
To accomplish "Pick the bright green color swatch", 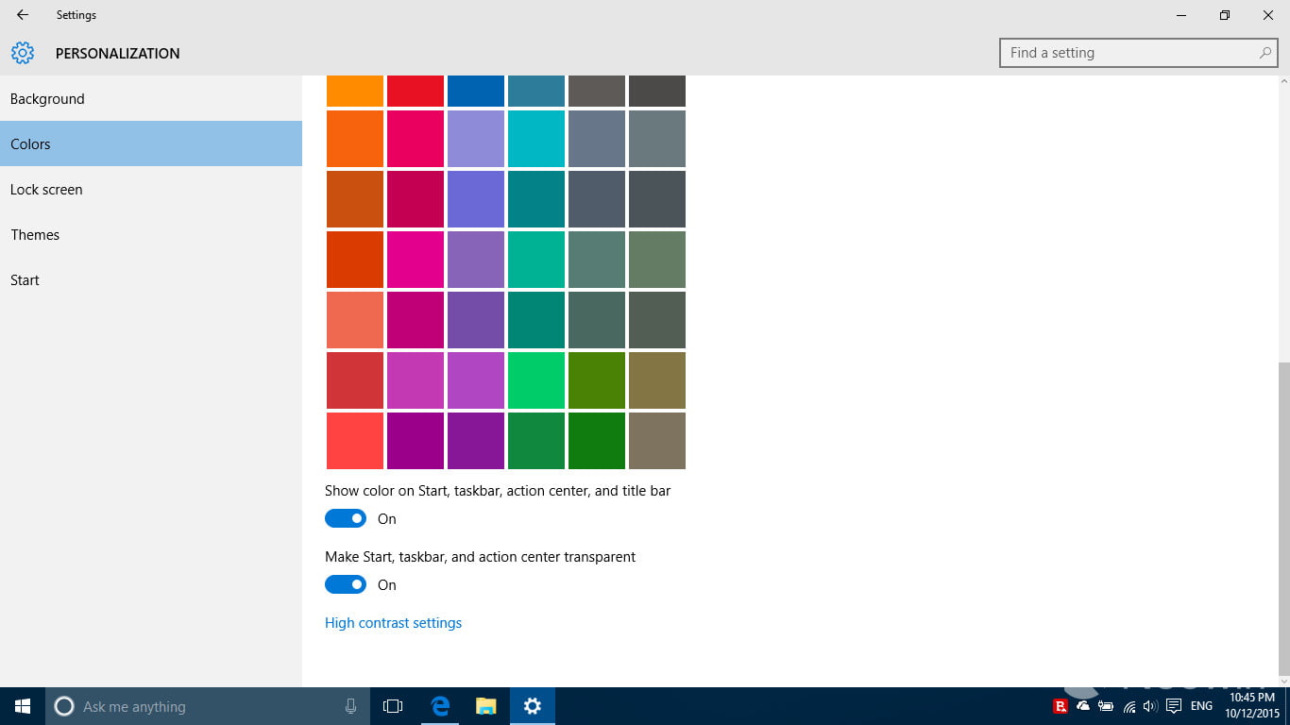I will 536,380.
